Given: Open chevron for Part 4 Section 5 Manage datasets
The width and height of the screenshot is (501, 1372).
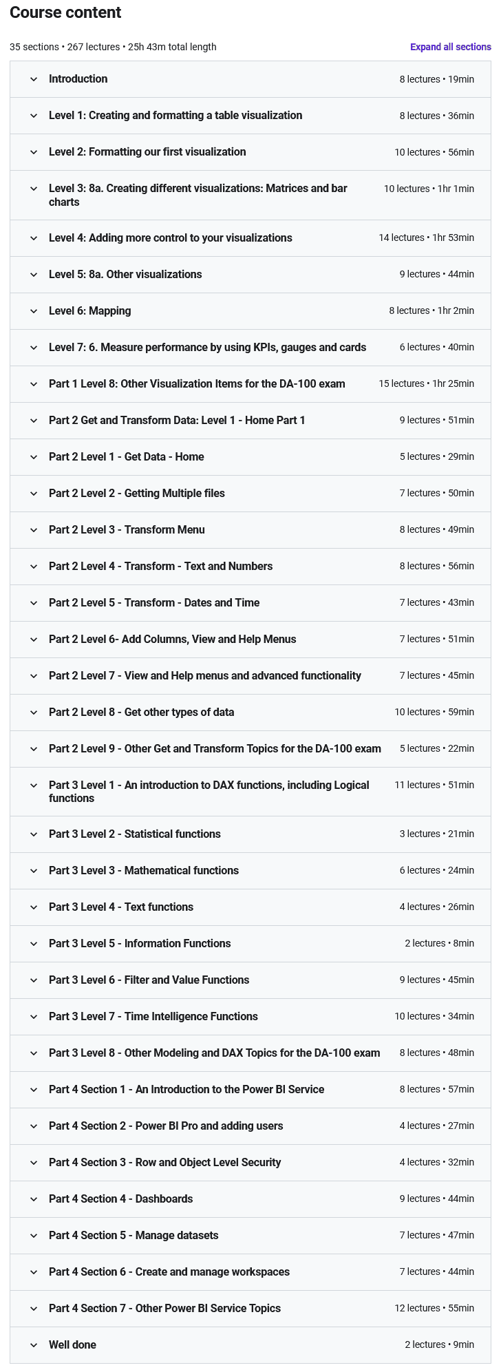Looking at the screenshot, I should pos(34,1236).
